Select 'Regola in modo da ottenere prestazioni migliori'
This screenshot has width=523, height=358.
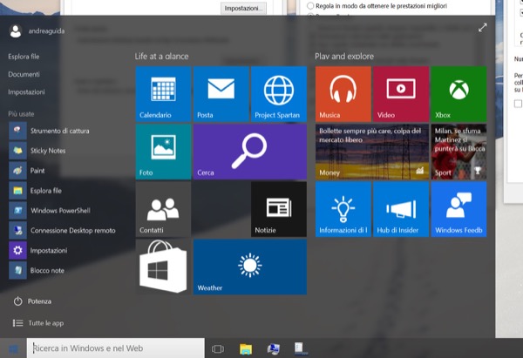coord(377,6)
